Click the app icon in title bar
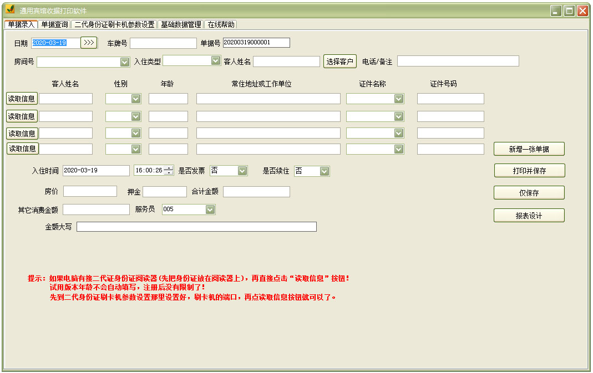This screenshot has width=593, height=373. [10, 11]
